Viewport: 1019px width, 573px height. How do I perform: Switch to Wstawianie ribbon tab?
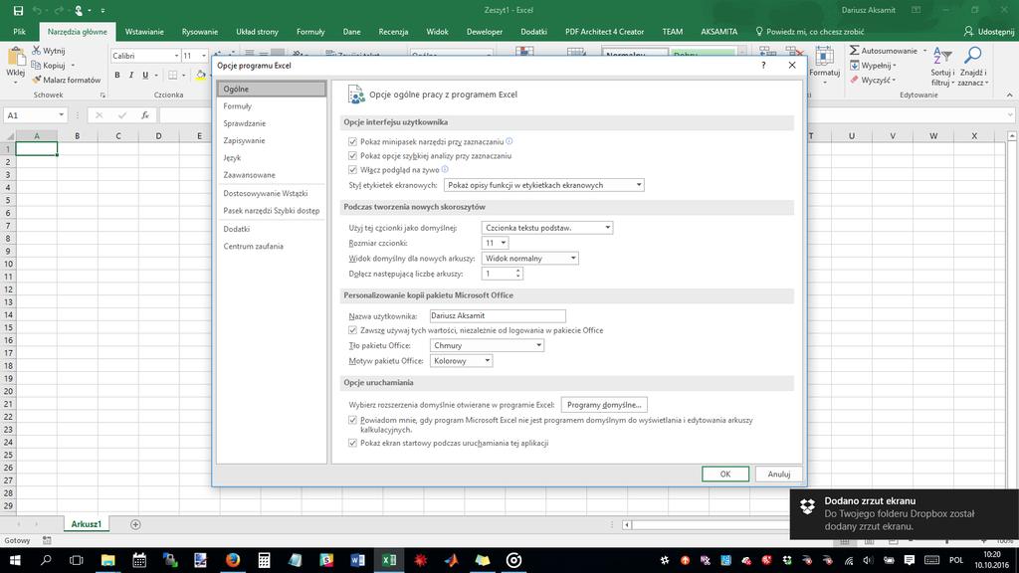pos(144,31)
